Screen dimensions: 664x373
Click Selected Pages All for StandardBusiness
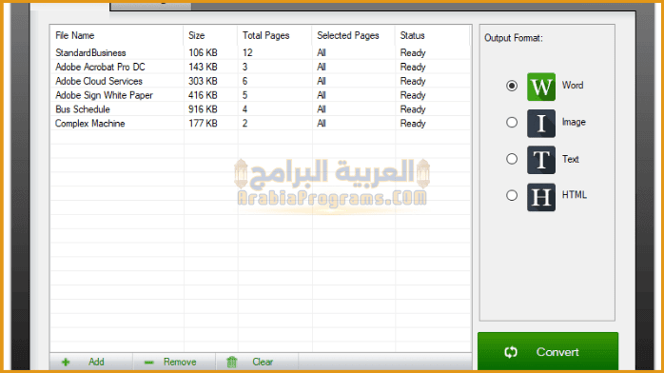tap(322, 53)
